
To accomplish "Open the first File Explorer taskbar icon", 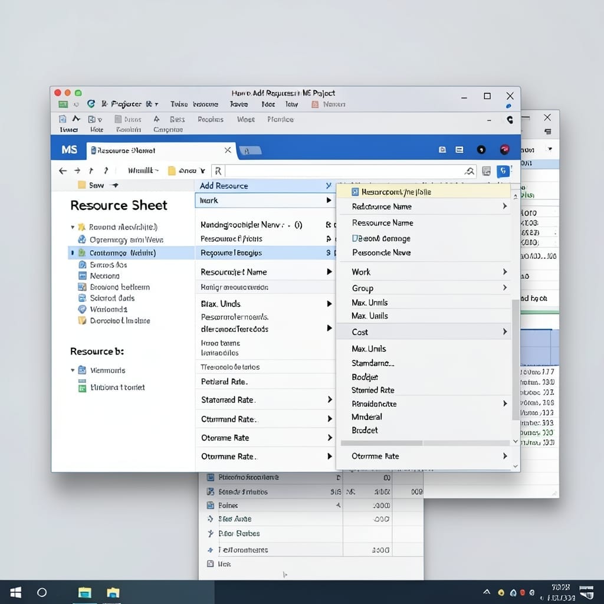I will coord(85,592).
